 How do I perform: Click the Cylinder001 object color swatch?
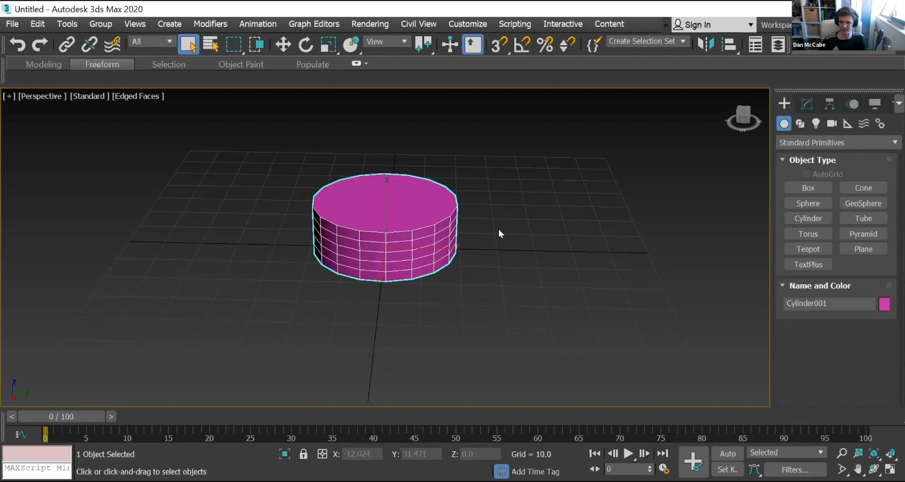tap(884, 304)
